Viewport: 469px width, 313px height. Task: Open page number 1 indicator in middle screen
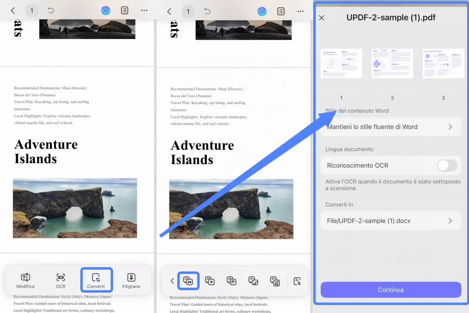tap(188, 11)
